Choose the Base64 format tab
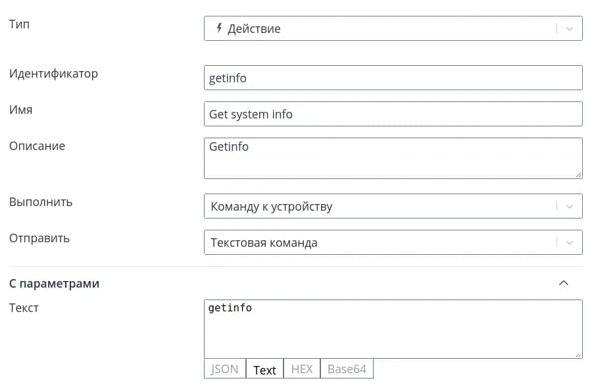The image size is (594, 391). tap(347, 369)
